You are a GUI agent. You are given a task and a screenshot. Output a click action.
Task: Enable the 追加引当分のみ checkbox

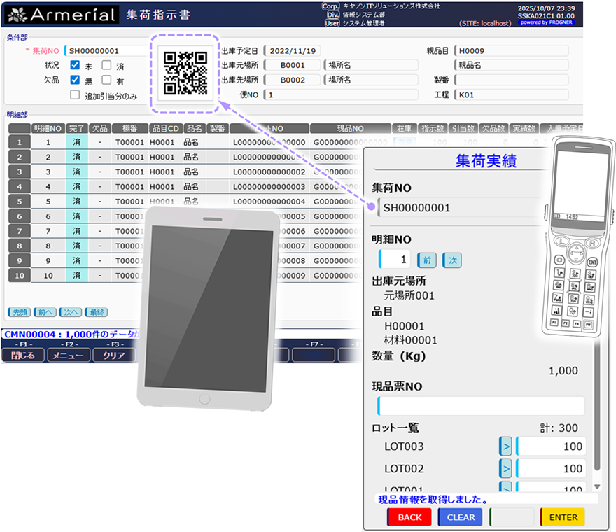click(x=74, y=94)
